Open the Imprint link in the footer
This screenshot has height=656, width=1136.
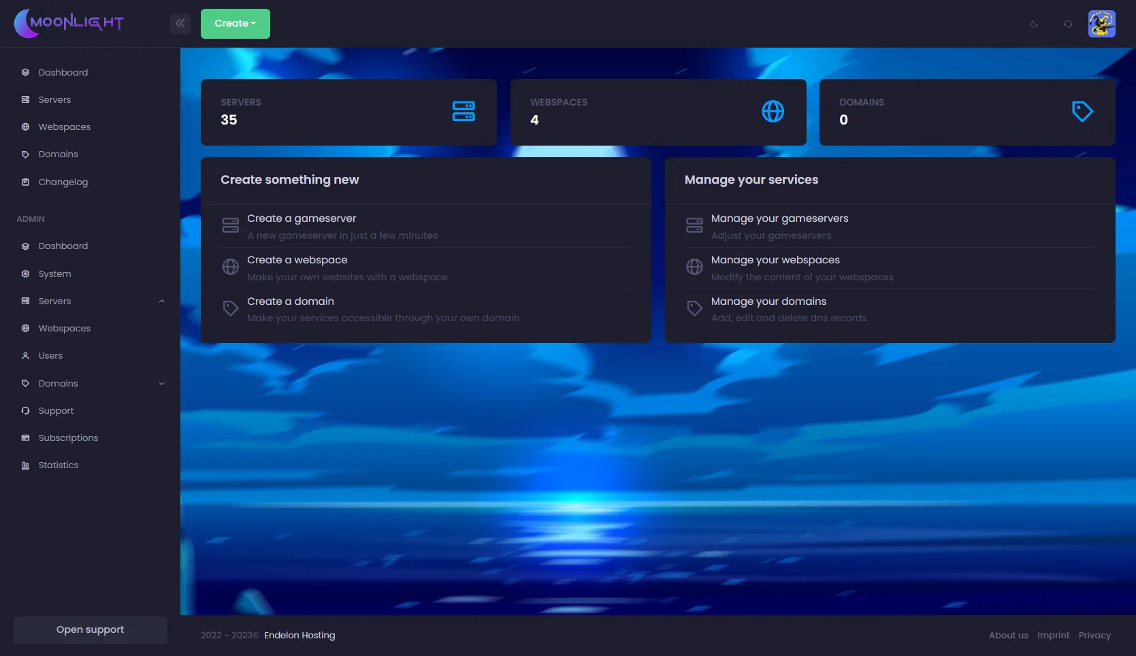pos(1053,635)
